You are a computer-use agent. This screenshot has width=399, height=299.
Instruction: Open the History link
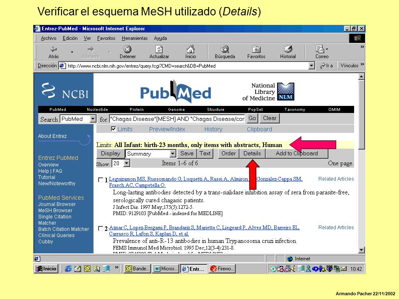[213, 129]
